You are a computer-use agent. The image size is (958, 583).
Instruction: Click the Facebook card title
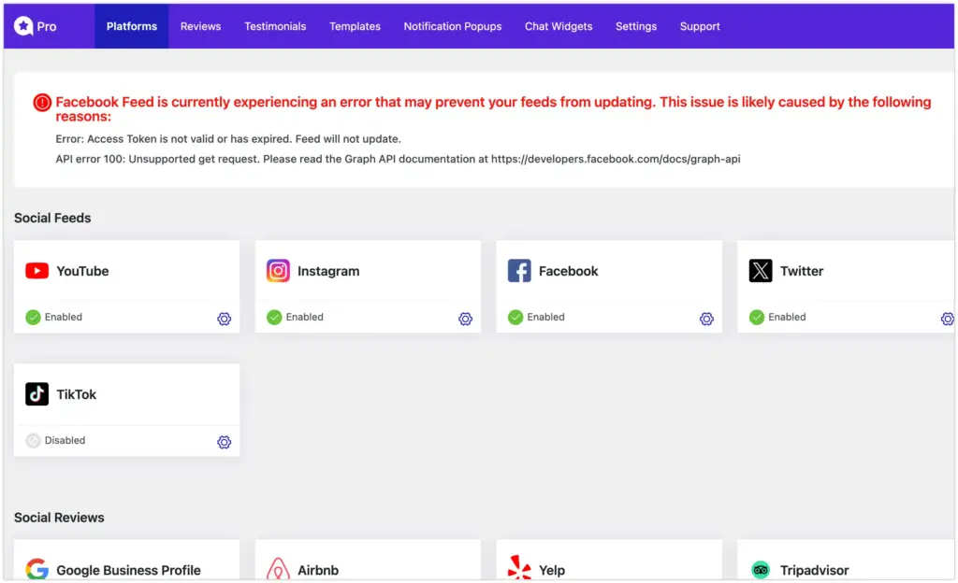click(x=568, y=271)
